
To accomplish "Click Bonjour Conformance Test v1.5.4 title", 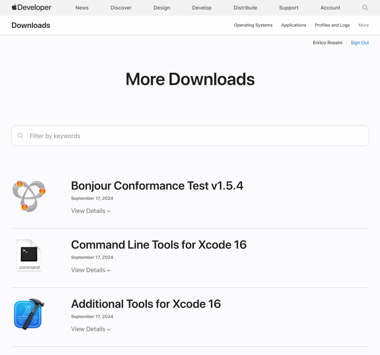I will (157, 186).
